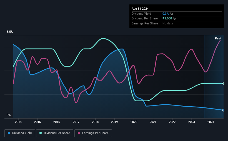The height and width of the screenshot is (141, 228).
Task: Toggle the Dividend Yield legend button
Action: pyautogui.click(x=20, y=133)
